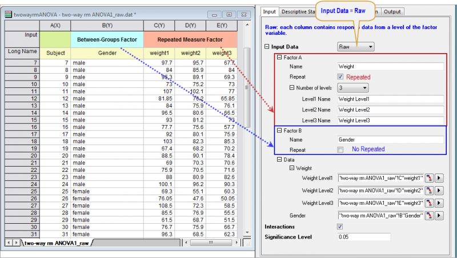The image size is (457, 258).
Task: Toggle Factor A Repeat checkbox
Action: [340, 76]
